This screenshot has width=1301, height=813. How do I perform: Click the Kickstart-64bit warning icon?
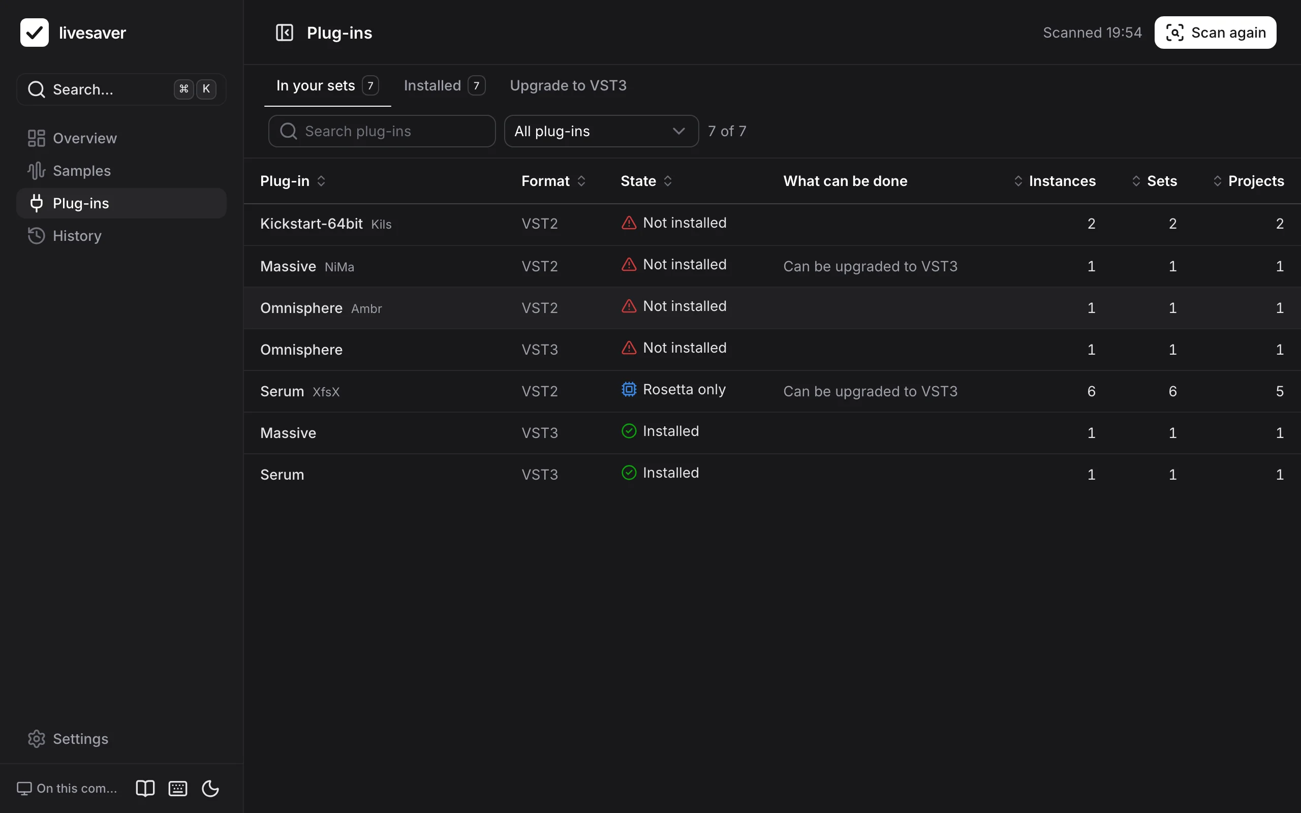(x=629, y=223)
